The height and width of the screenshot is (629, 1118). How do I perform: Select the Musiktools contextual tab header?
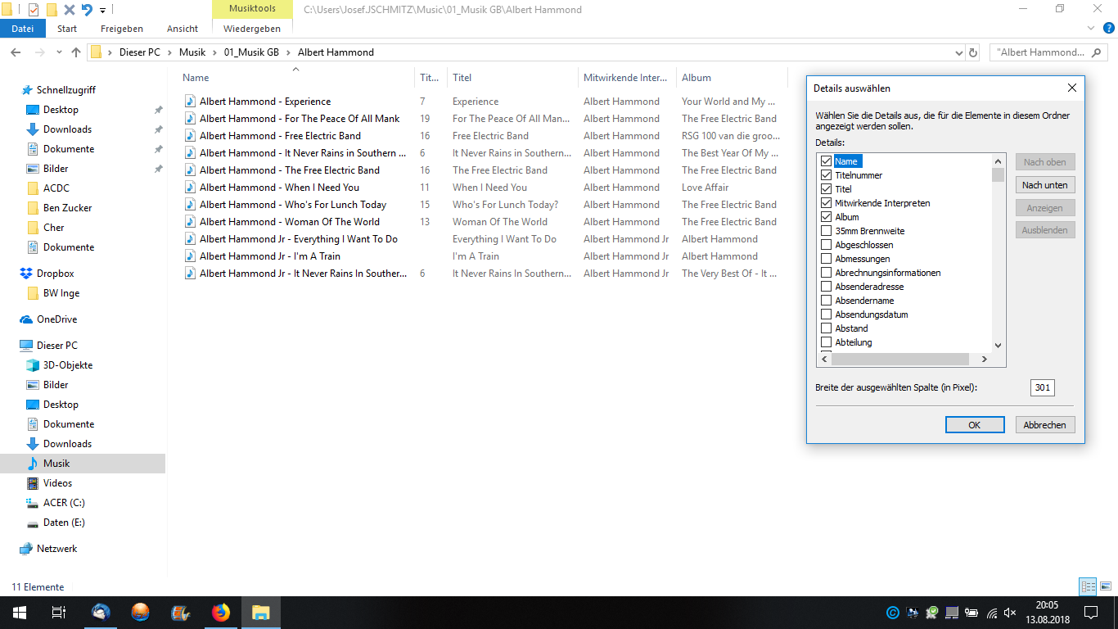[x=251, y=9]
